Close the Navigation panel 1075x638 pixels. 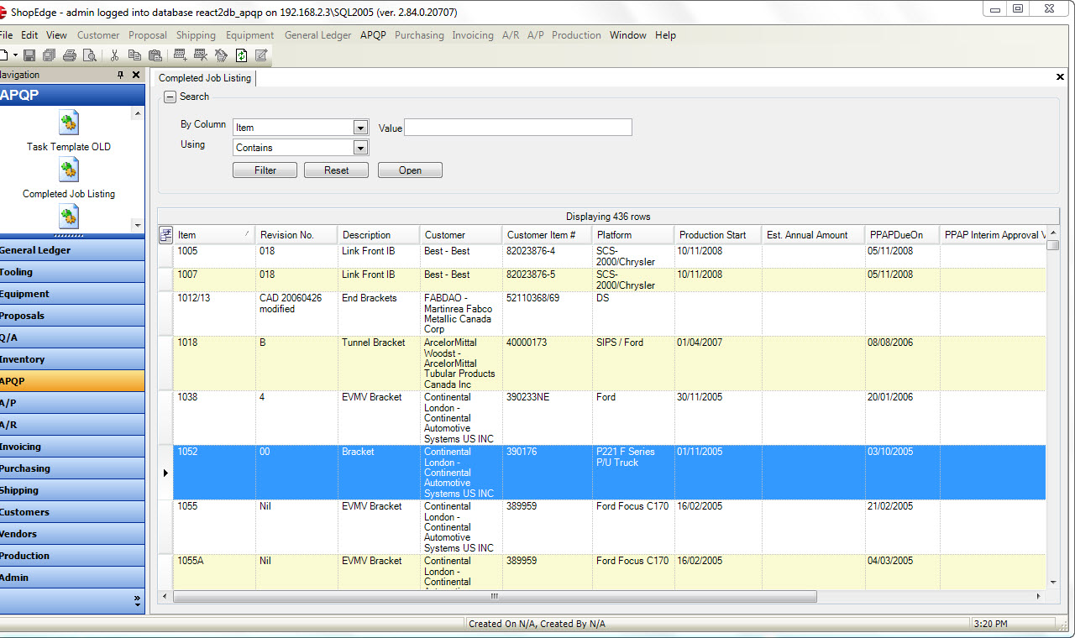pos(136,75)
